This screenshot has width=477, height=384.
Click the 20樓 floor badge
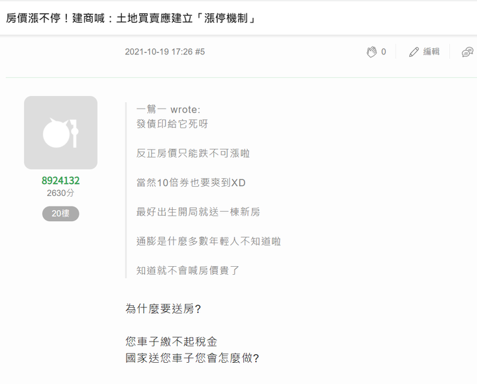pos(60,213)
